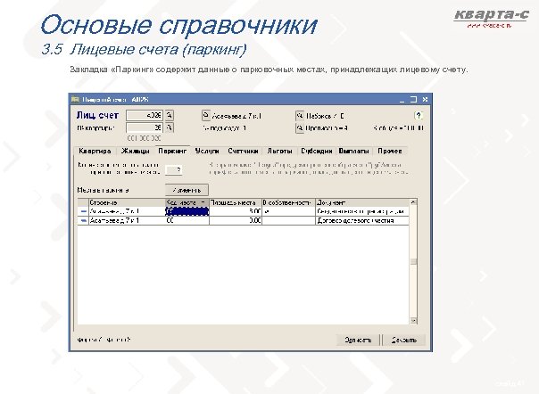Minimize the Лицевой счет window
This screenshot has height=394, width=539.
[402, 100]
